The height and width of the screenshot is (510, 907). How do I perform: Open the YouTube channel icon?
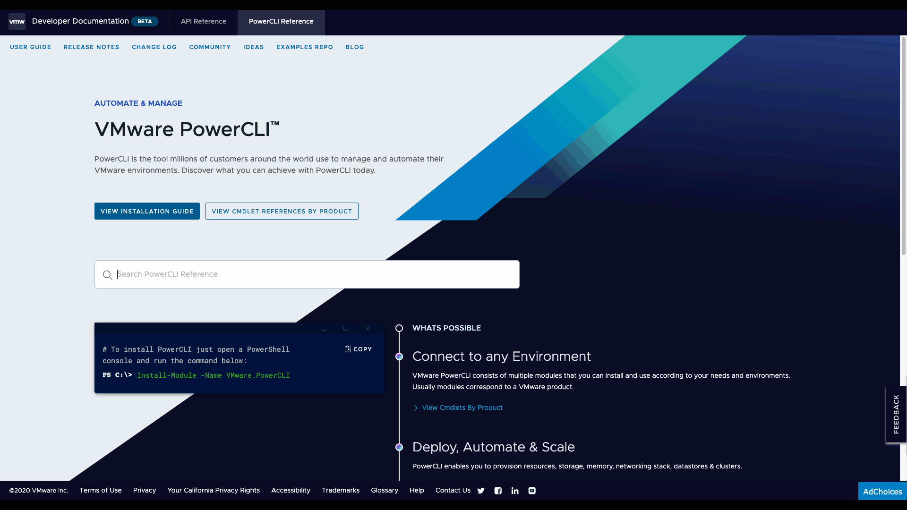[x=532, y=491]
